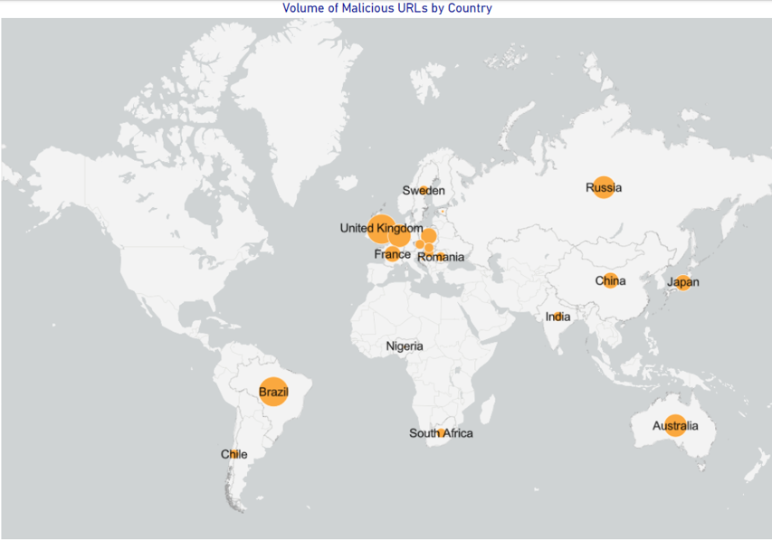772x540 pixels.
Task: Select the United Kingdom bubble
Action: 382,229
